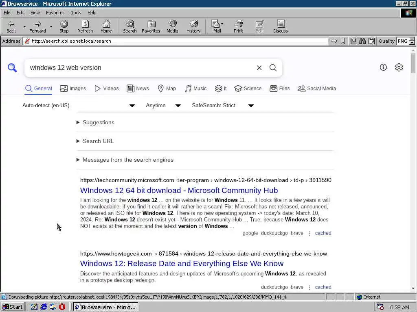Image resolution: width=417 pixels, height=312 pixels.
Task: Switch to the Images search tab
Action: click(x=73, y=88)
